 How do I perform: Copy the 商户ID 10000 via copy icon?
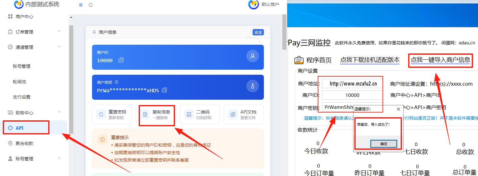[121, 60]
